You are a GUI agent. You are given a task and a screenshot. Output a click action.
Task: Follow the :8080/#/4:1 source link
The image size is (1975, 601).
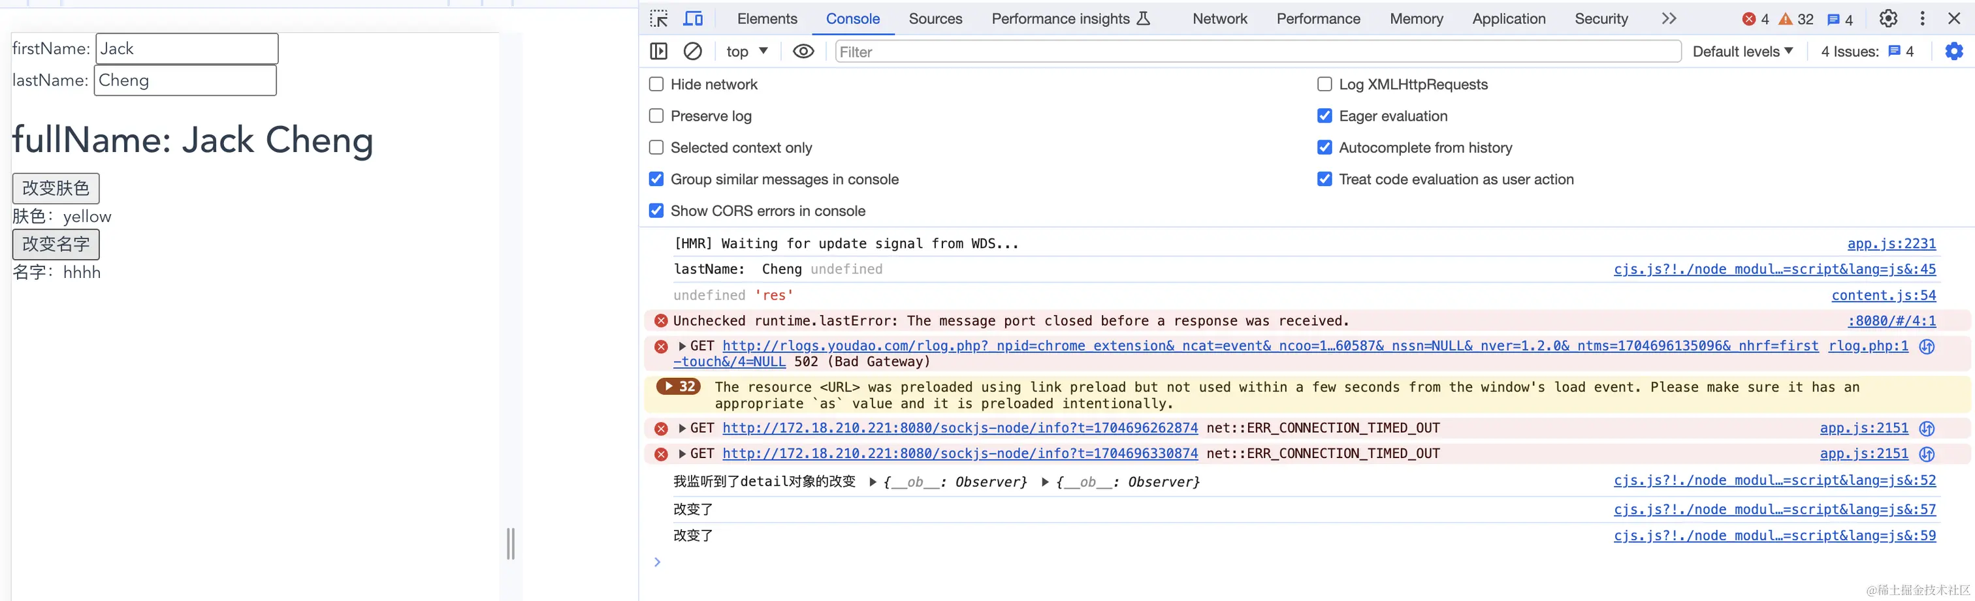tap(1891, 321)
